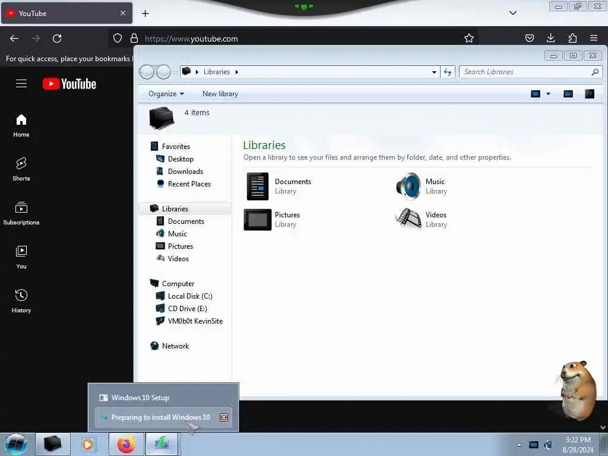Select Local Disk (C:)
This screenshot has height=456, width=608.
click(190, 296)
